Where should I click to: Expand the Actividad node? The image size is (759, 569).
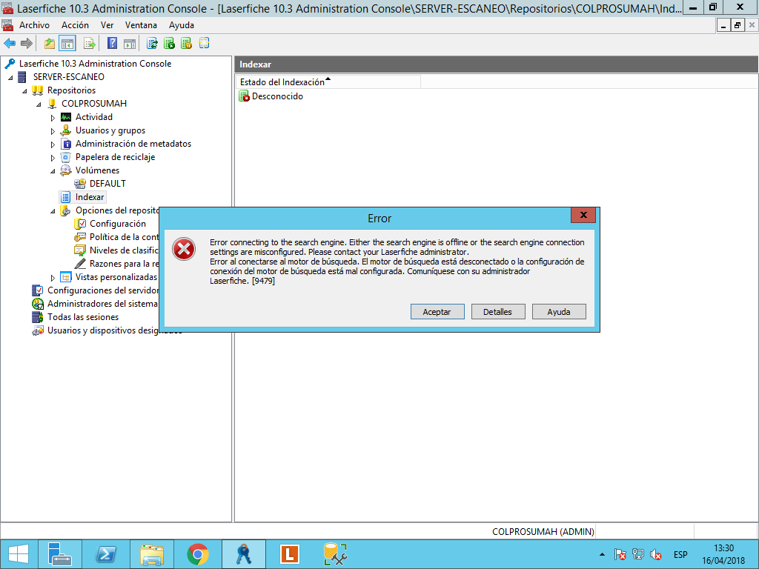pos(53,118)
